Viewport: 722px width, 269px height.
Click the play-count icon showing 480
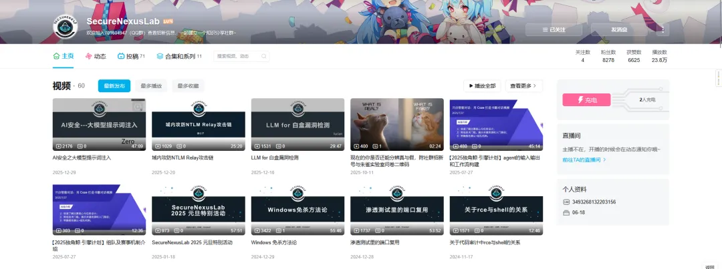click(456, 146)
